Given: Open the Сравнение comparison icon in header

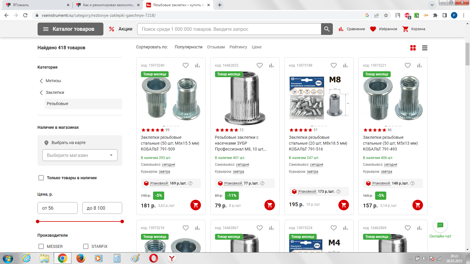Looking at the screenshot, I should [341, 29].
